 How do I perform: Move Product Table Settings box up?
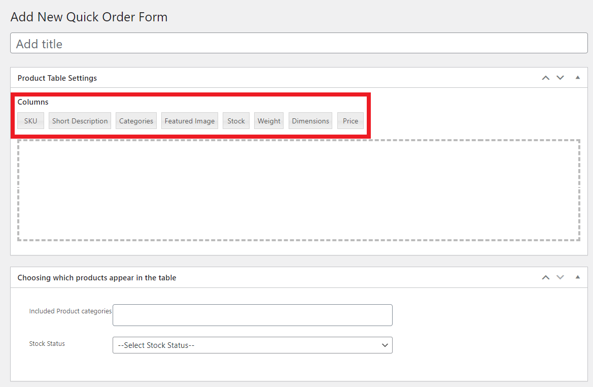click(545, 77)
